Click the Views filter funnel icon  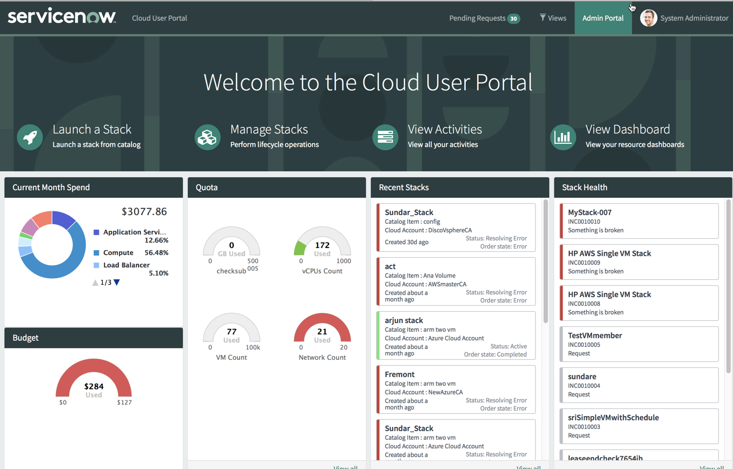coord(543,18)
